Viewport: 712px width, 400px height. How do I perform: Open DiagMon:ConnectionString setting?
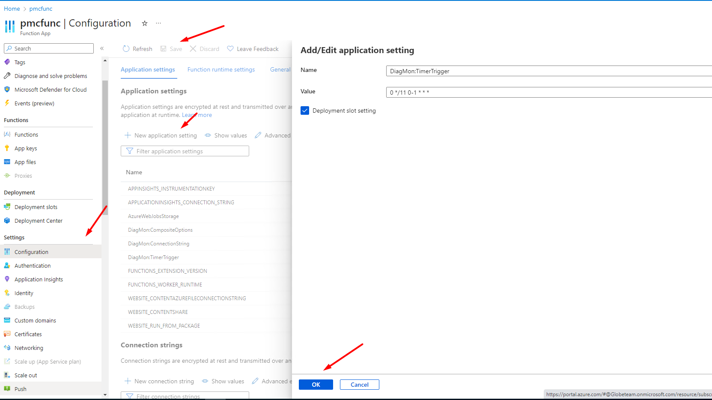(158, 244)
